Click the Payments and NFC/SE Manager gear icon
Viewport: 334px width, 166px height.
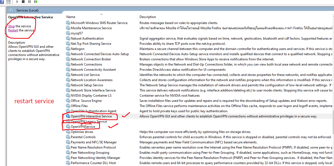(68, 142)
